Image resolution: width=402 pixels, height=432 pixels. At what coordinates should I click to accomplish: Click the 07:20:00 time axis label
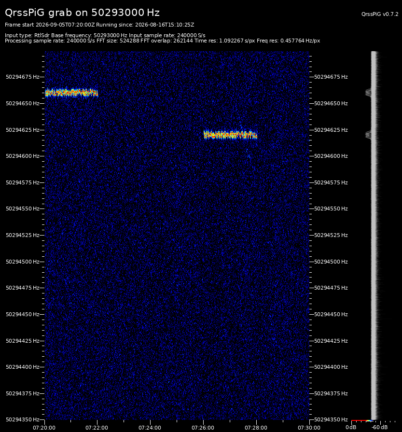click(44, 428)
